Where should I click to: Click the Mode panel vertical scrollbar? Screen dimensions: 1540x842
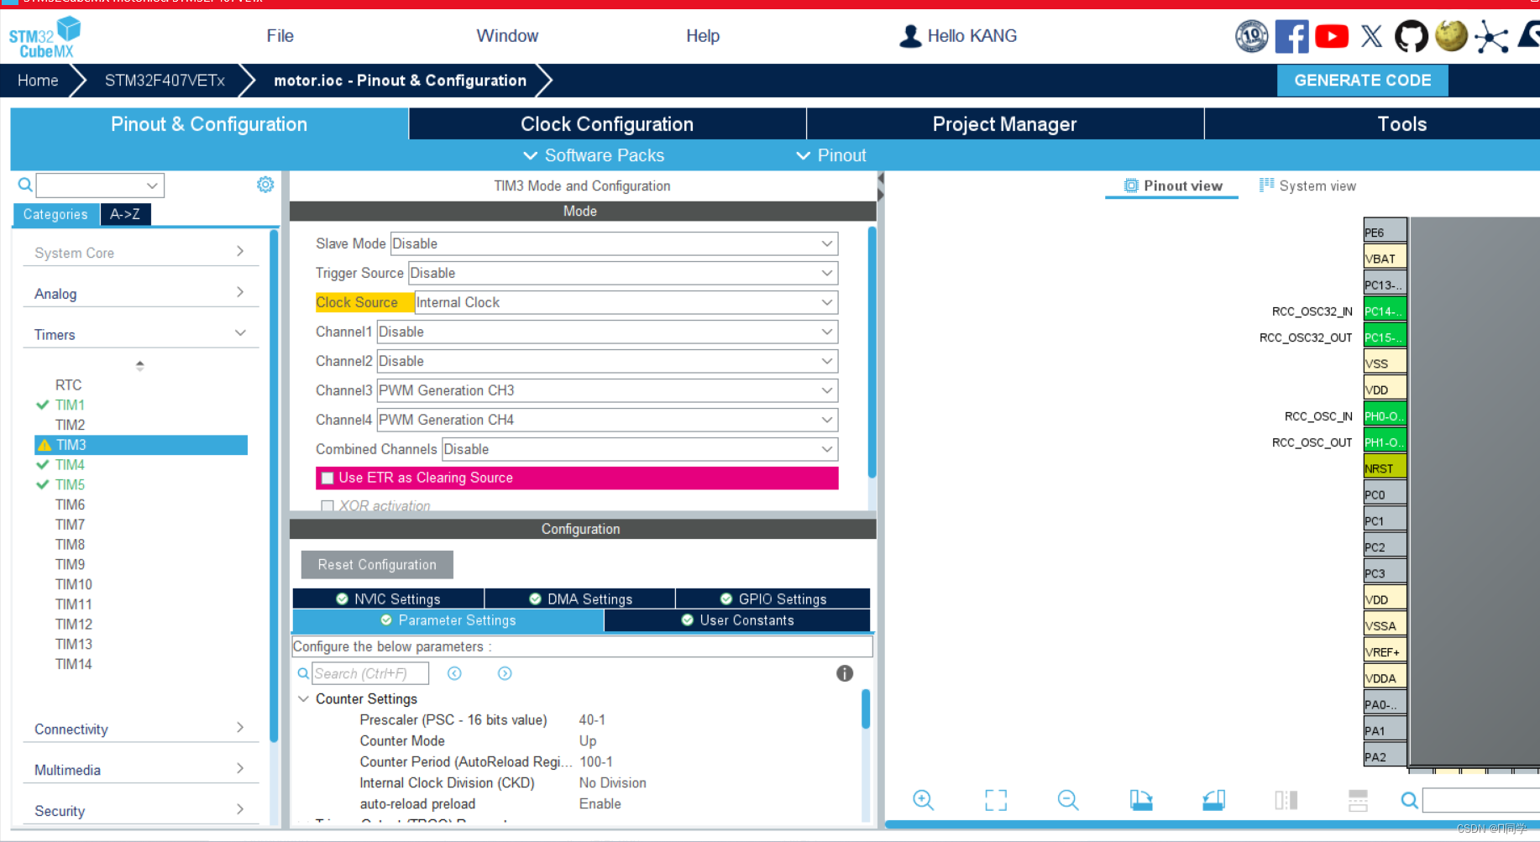pyautogui.click(x=872, y=353)
